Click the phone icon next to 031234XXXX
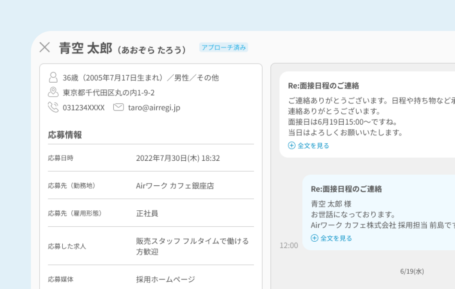Viewport: 455px width, 289px height. pos(53,108)
